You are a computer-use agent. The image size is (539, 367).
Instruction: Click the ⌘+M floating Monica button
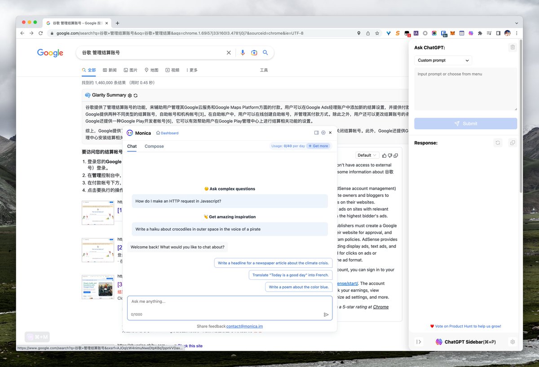click(x=37, y=337)
